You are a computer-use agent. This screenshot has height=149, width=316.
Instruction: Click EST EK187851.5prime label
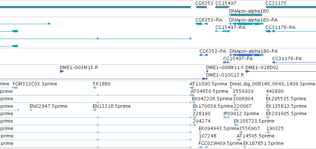263,143
